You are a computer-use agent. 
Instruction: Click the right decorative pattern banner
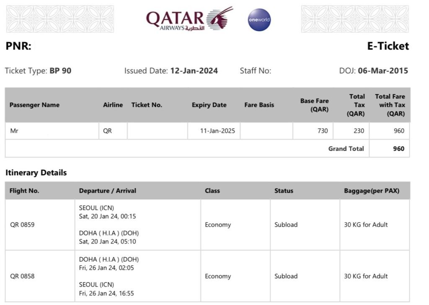[355, 19]
